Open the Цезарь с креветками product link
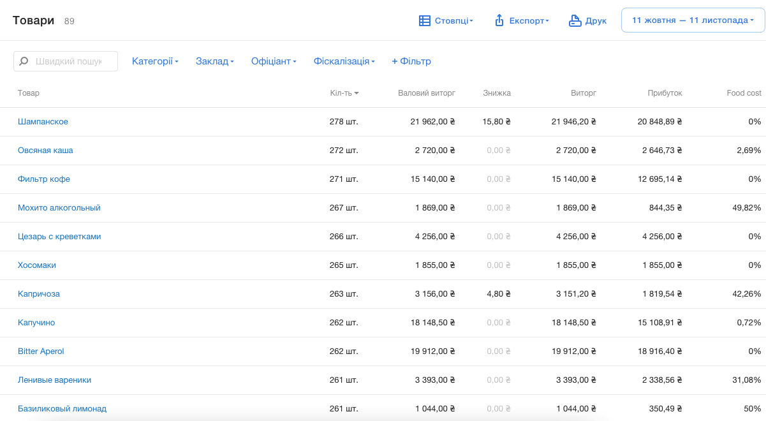 tap(59, 237)
